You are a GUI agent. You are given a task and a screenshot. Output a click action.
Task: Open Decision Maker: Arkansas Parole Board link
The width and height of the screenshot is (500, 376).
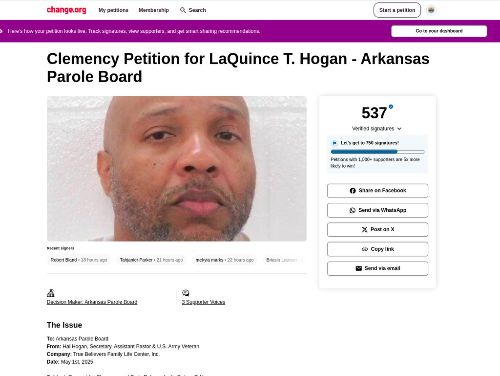click(92, 302)
